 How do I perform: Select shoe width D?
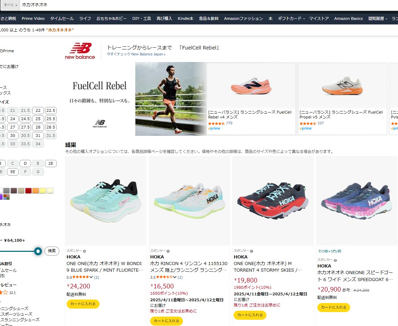coord(25,163)
